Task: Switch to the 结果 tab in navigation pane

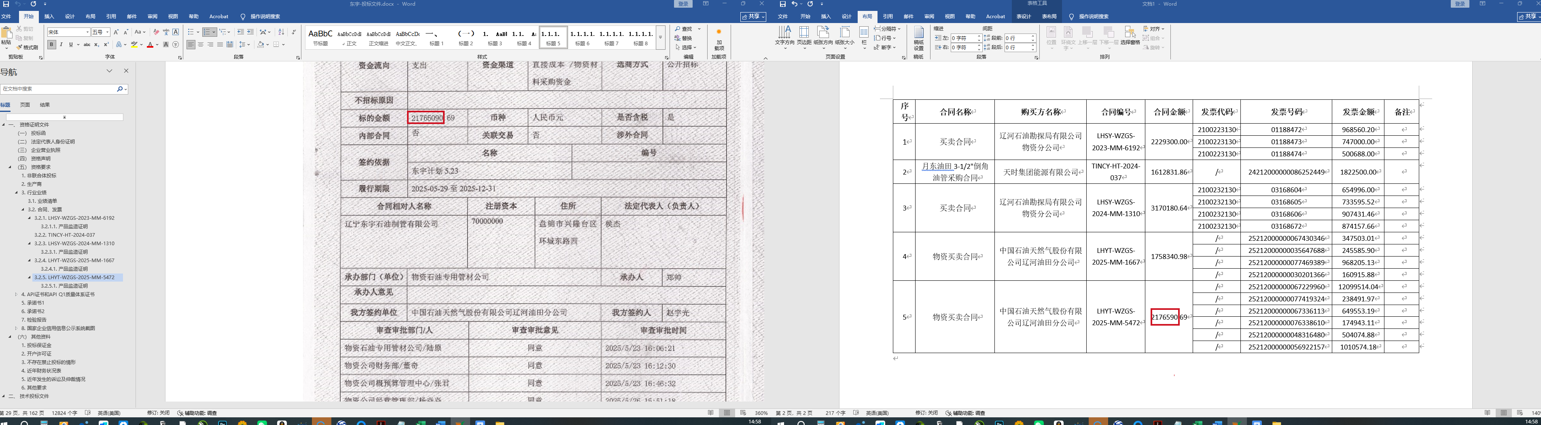Action: tap(45, 105)
